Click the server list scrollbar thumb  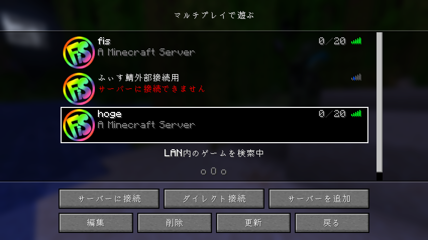(x=380, y=102)
